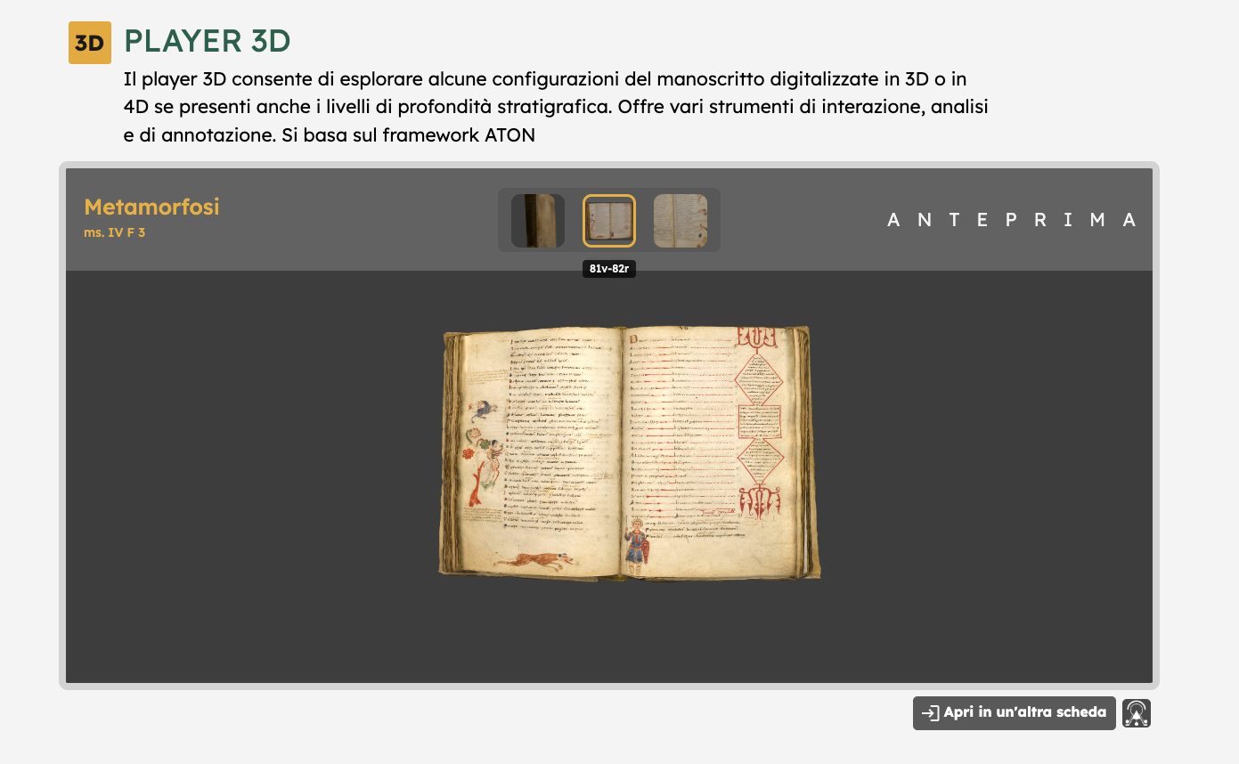Click the yellow 3D badge icon
This screenshot has height=764, width=1239.
tap(90, 43)
